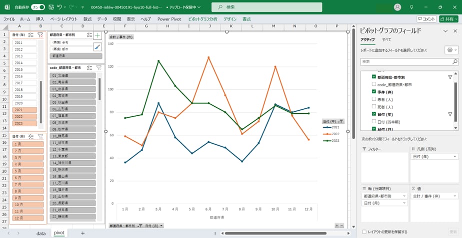
Task: Open the データ ribbon tab
Action: pos(102,19)
